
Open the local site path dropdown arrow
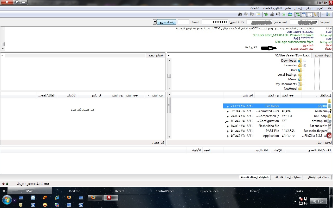(169, 55)
